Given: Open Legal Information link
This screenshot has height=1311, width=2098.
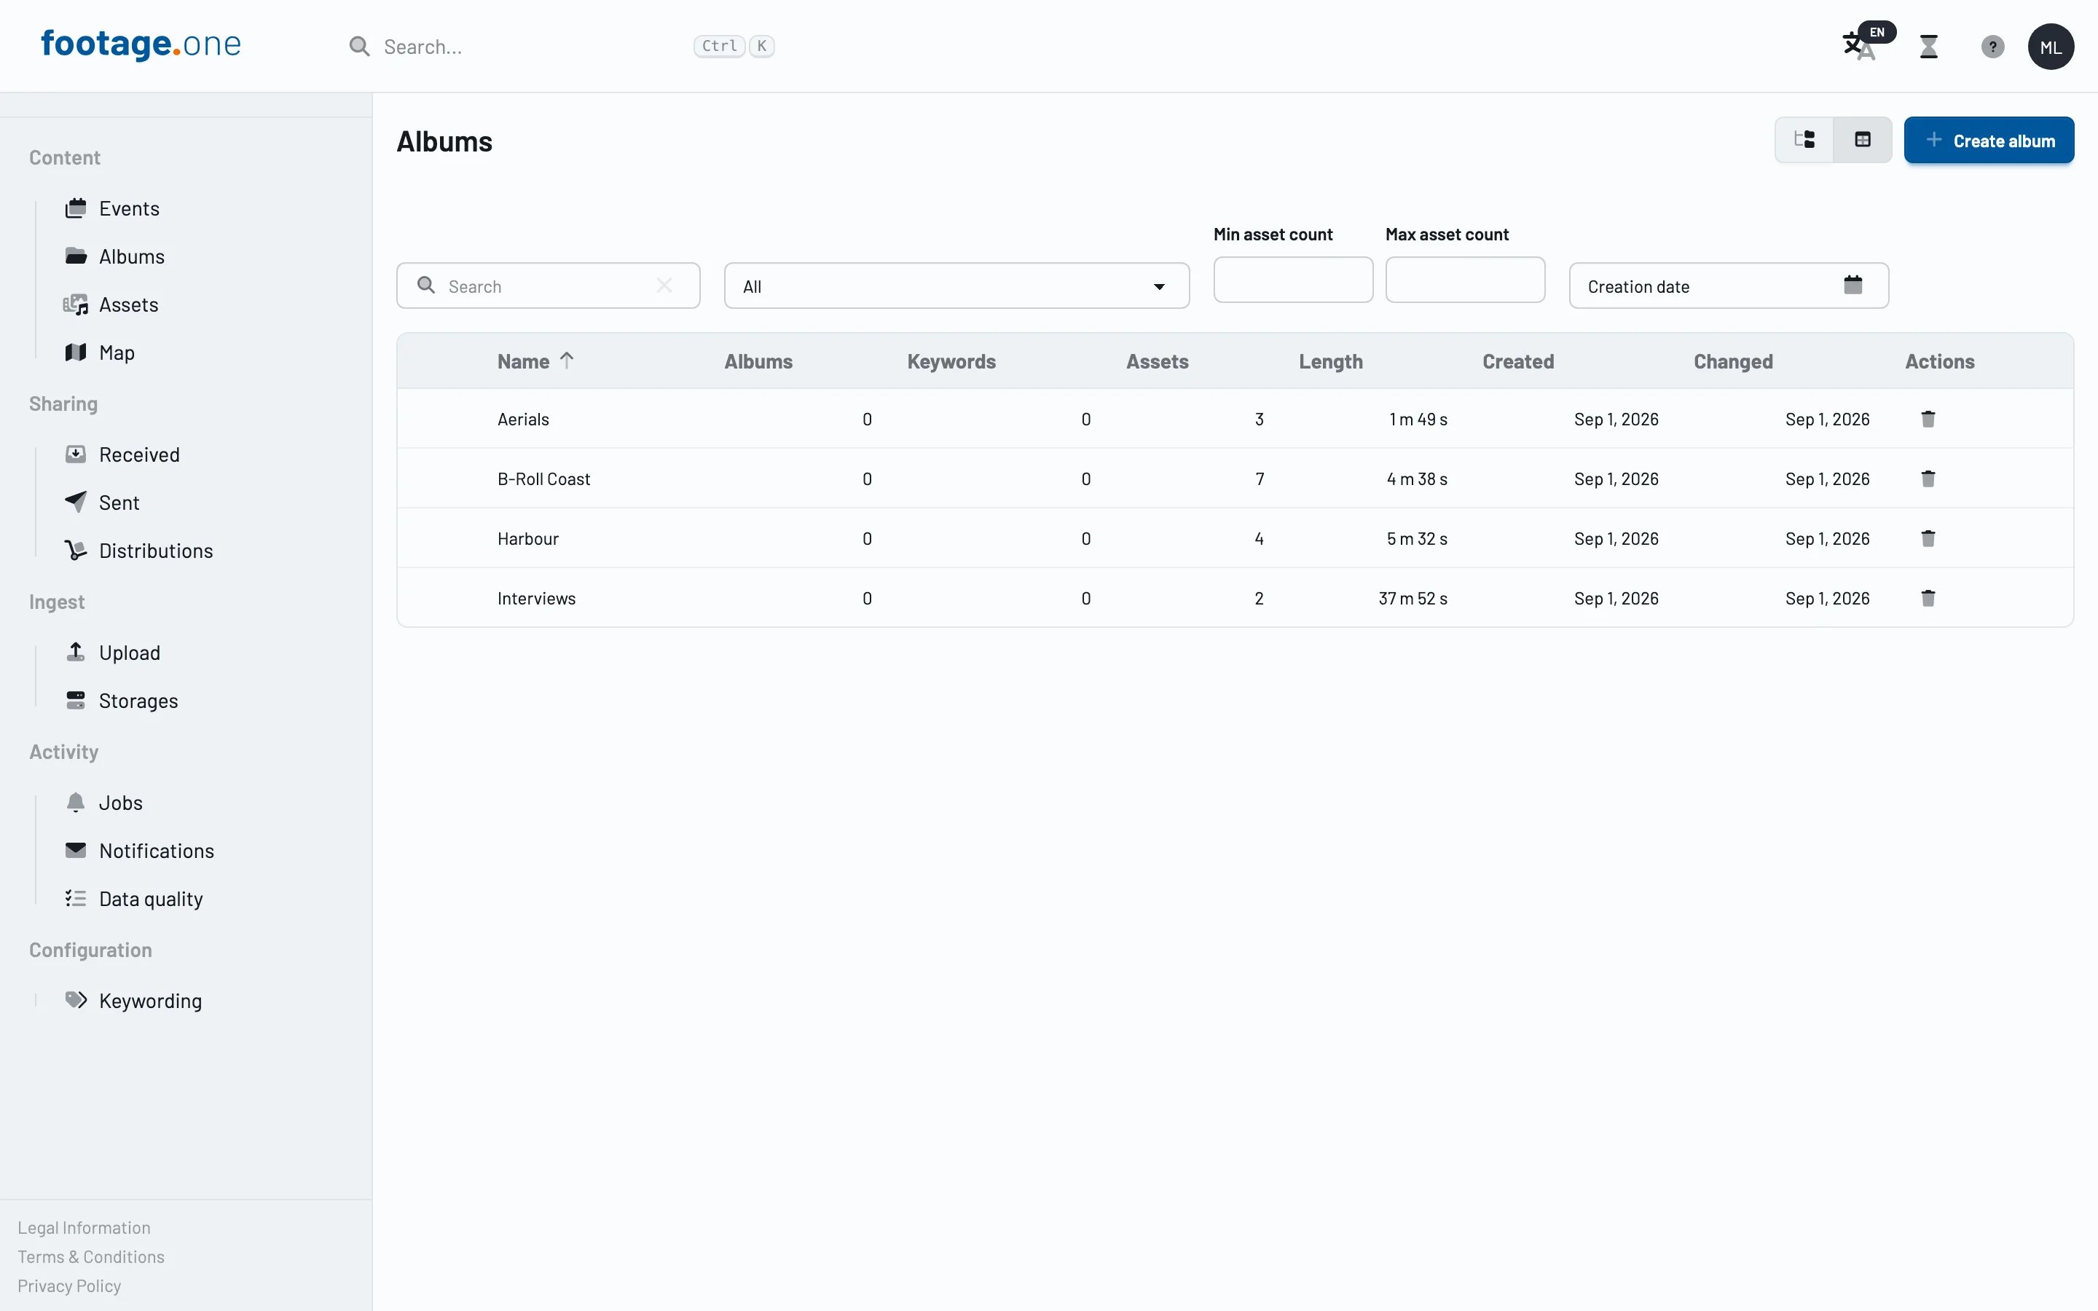Looking at the screenshot, I should (84, 1228).
